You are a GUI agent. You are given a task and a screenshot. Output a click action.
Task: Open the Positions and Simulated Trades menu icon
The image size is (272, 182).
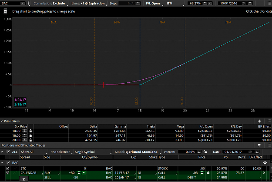[269, 145]
